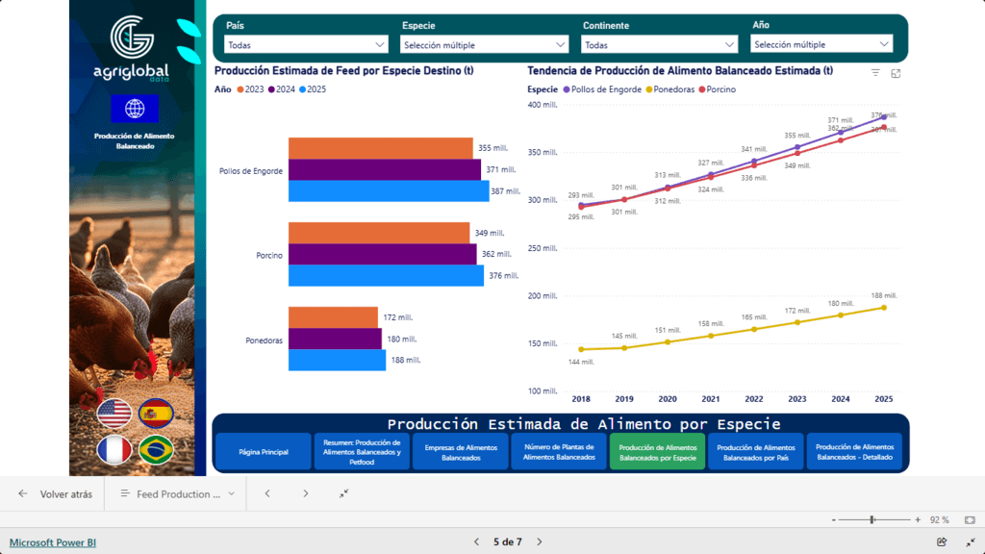Expand the trend chart with focus mode
The image size is (985, 554).
click(x=896, y=73)
